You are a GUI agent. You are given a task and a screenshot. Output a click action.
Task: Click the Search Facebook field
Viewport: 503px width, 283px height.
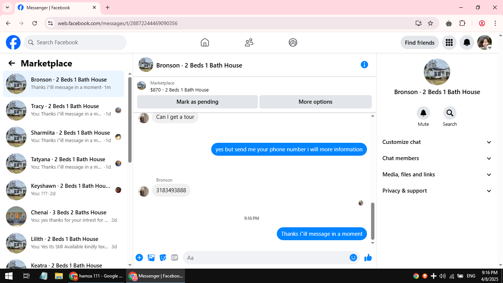[75, 42]
